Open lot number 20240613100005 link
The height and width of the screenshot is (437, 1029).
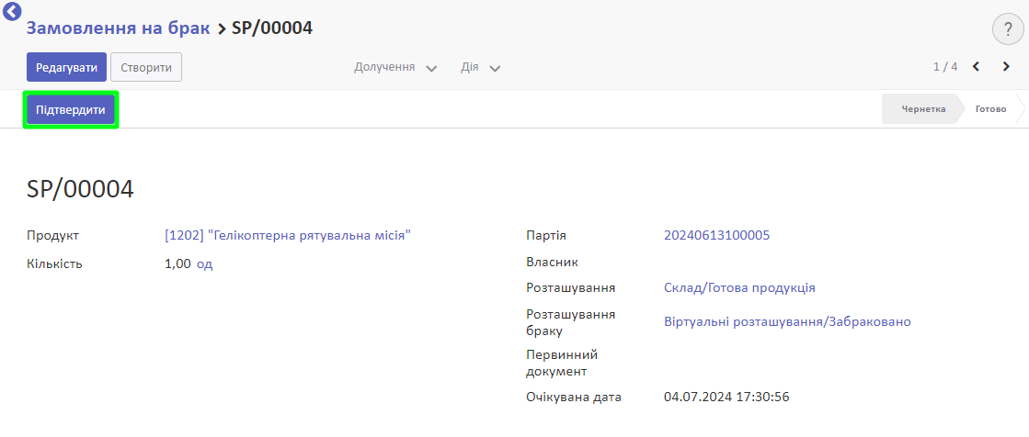(x=716, y=235)
